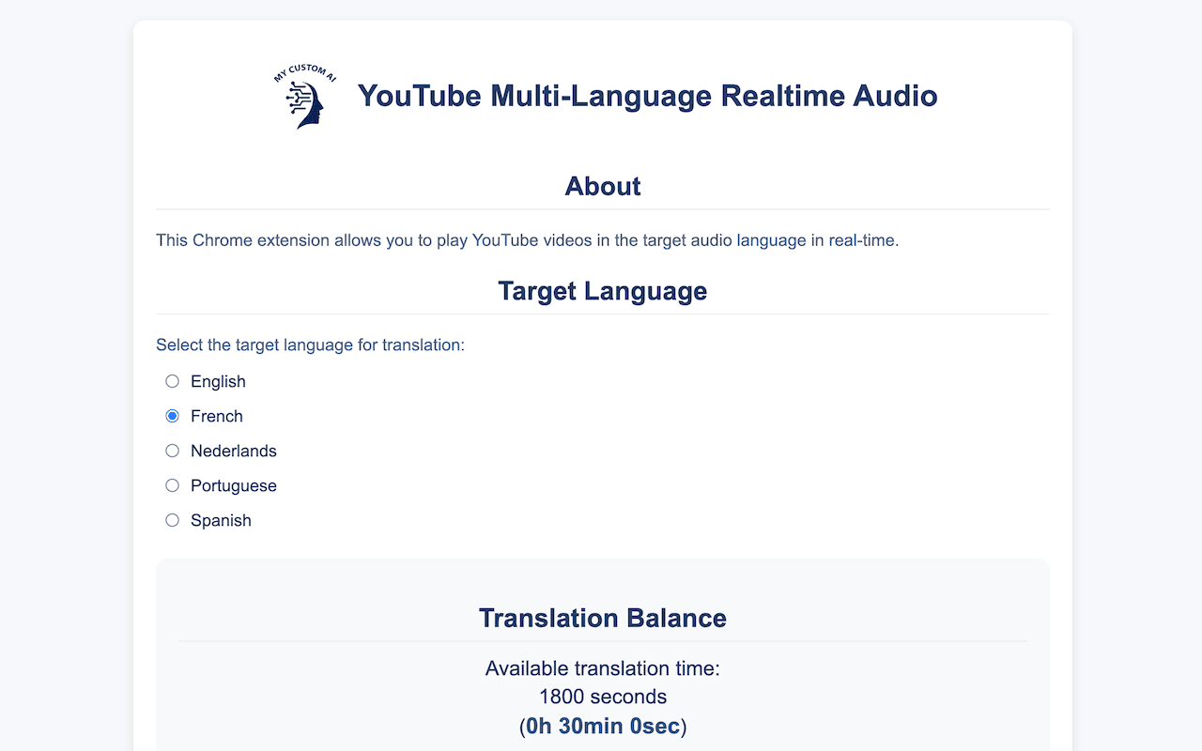Click the extension title YouTube Multi-Language Realtime Audio
The image size is (1202, 751).
tap(646, 96)
